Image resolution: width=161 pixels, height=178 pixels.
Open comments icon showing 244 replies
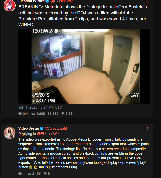20,114
